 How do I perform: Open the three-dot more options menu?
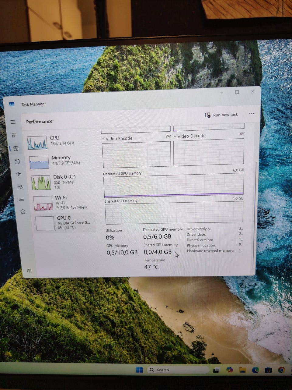(251, 114)
